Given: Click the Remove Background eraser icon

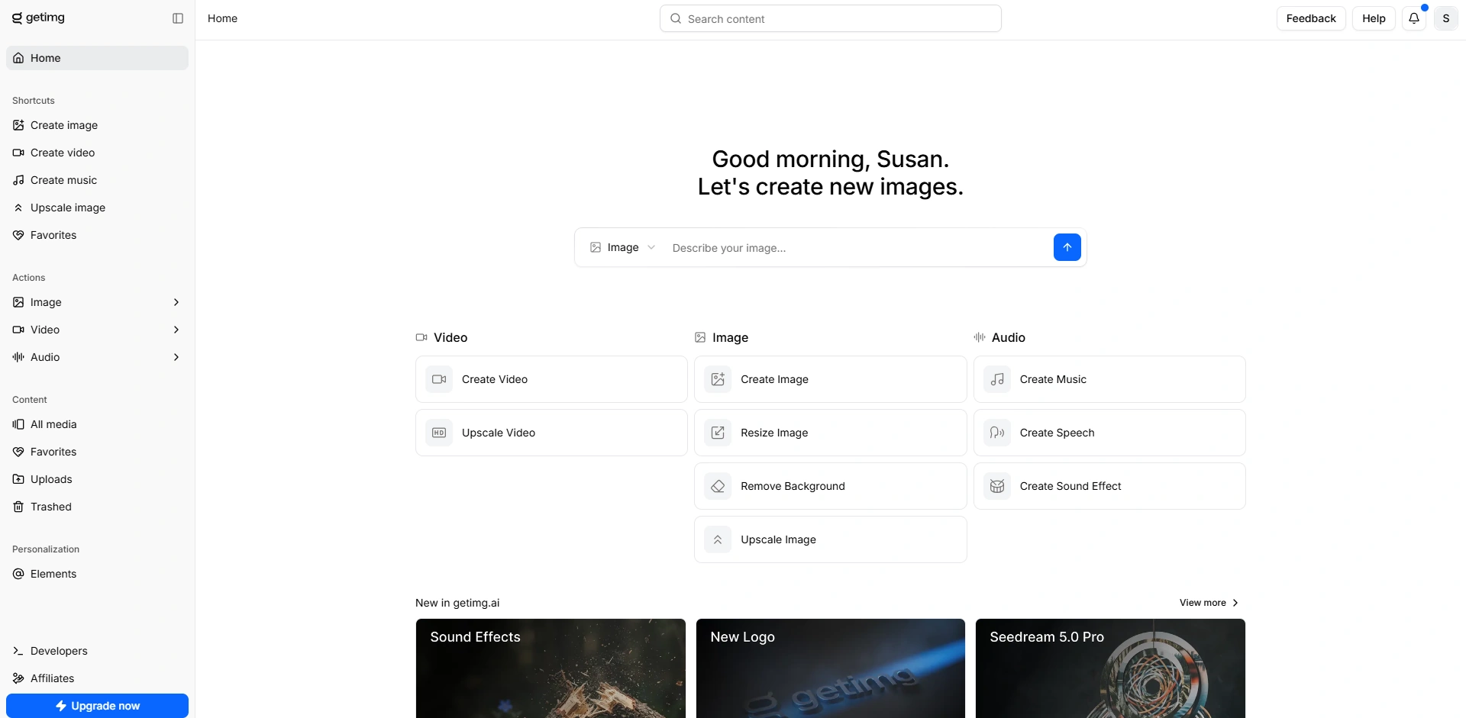Looking at the screenshot, I should [718, 486].
